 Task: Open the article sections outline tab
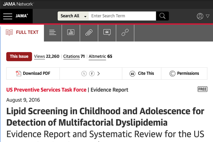point(53,33)
